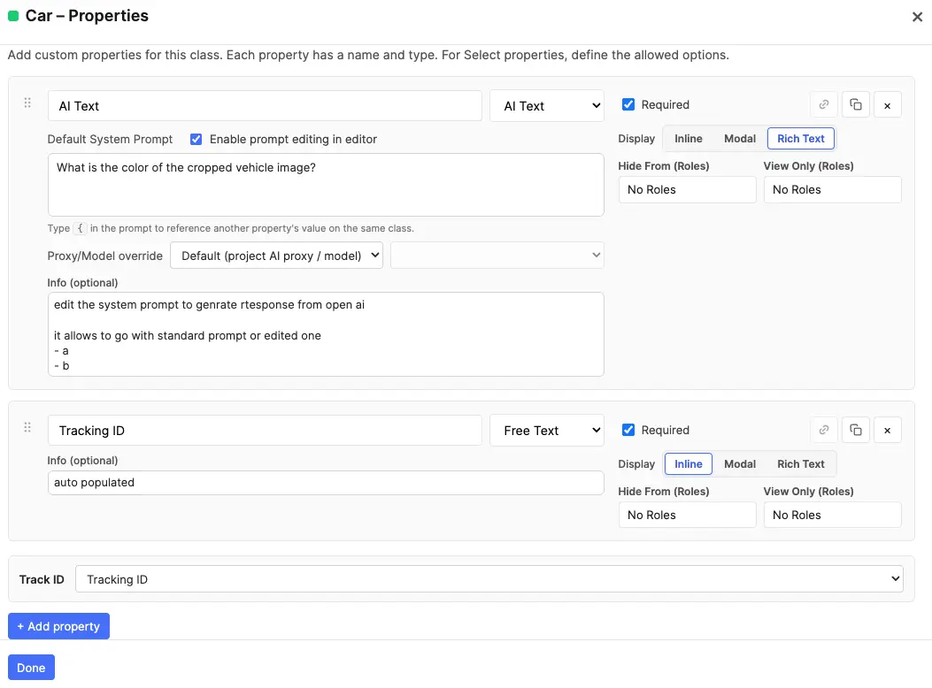Click link icon on AI Text property
Image resolution: width=932 pixels, height=688 pixels.
point(824,105)
